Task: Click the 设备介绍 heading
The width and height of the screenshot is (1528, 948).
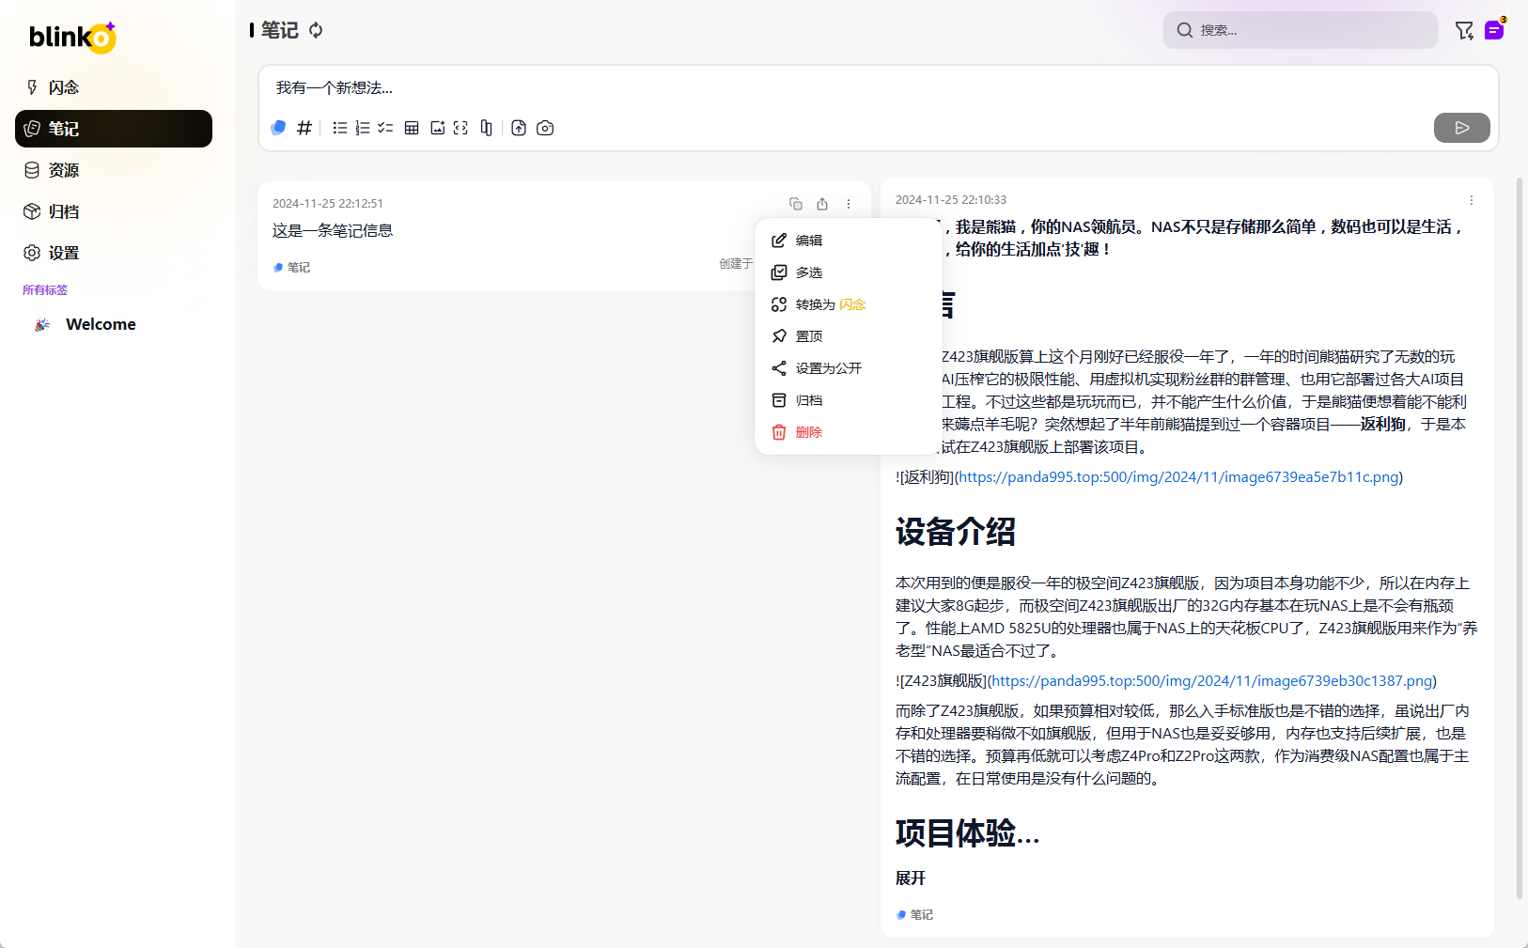Action: tap(956, 532)
